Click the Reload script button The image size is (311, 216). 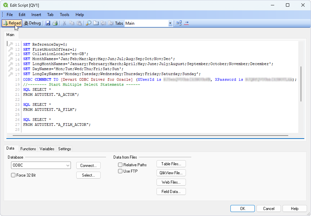pos(12,23)
